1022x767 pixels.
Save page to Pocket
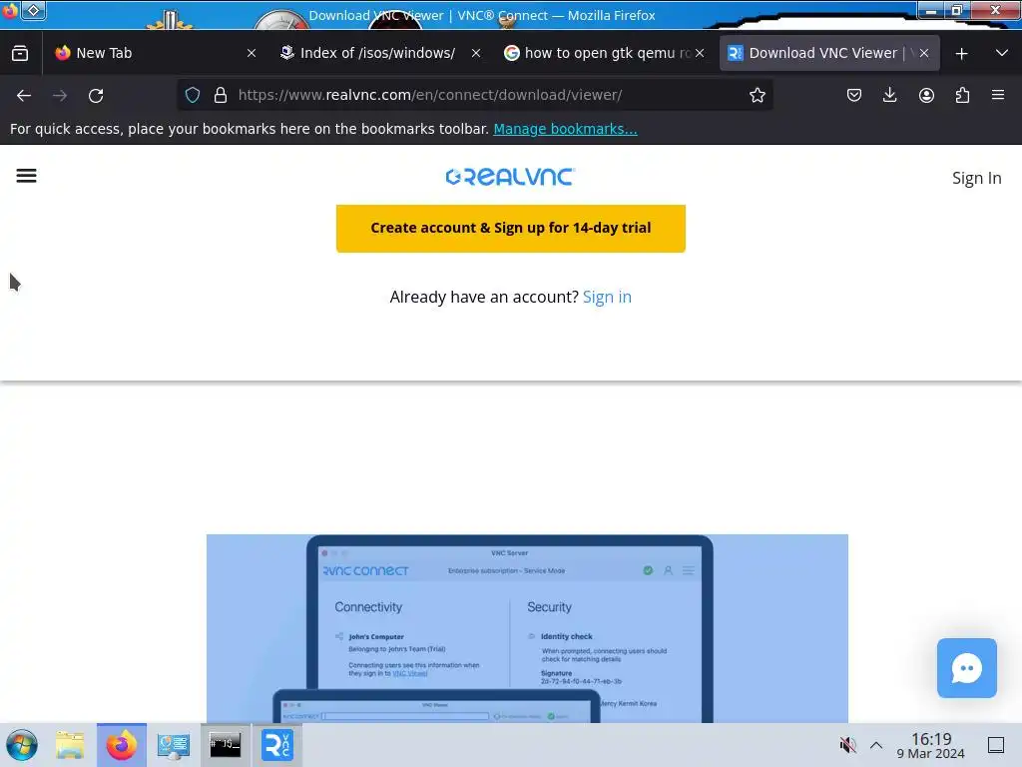point(854,95)
